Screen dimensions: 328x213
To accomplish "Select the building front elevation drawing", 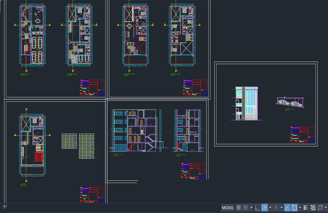I will pos(246,104).
